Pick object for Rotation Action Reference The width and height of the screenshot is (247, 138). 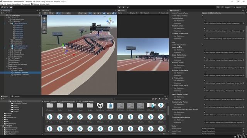point(244,31)
